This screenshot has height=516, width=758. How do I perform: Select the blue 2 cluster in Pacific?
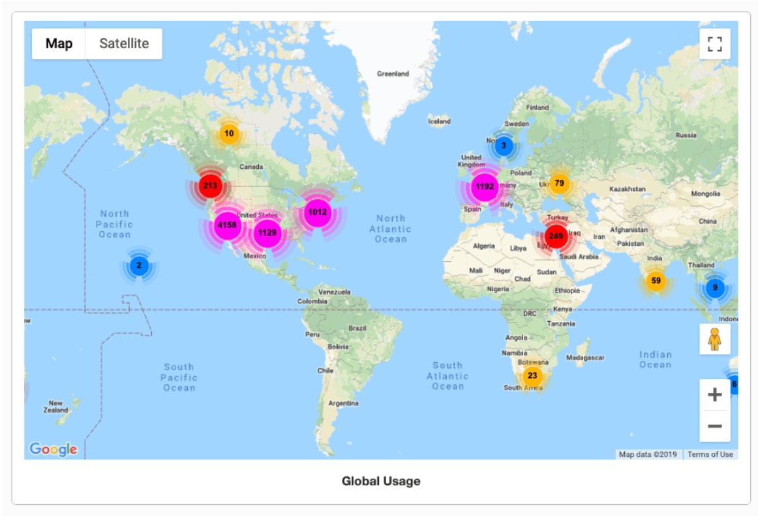[x=139, y=265]
